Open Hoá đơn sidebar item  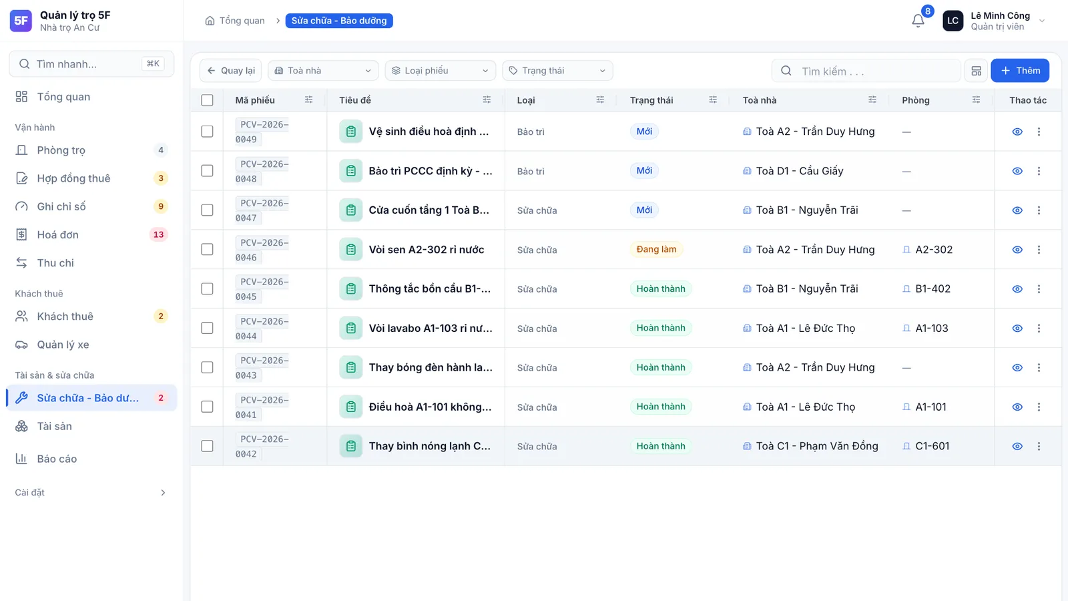[91, 235]
